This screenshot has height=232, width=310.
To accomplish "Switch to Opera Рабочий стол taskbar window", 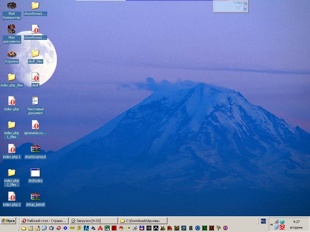I will [x=44, y=221].
